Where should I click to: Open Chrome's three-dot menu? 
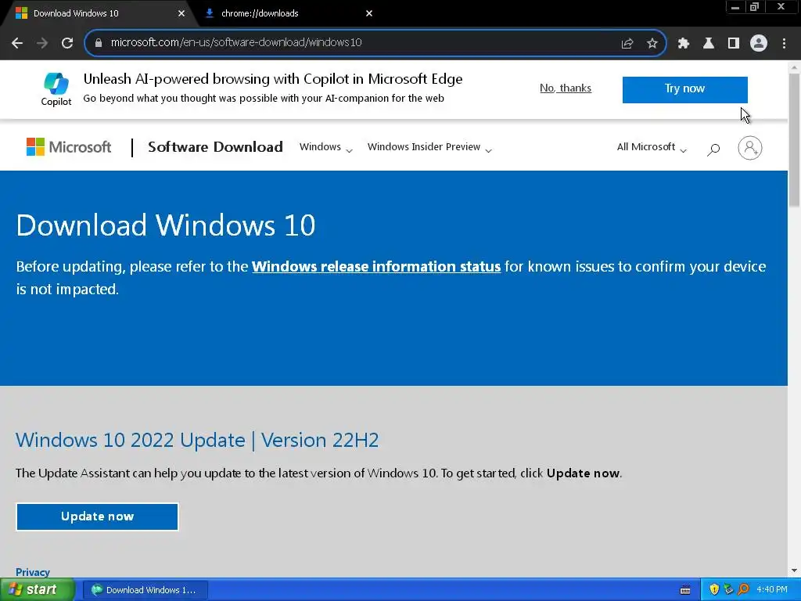tap(784, 43)
